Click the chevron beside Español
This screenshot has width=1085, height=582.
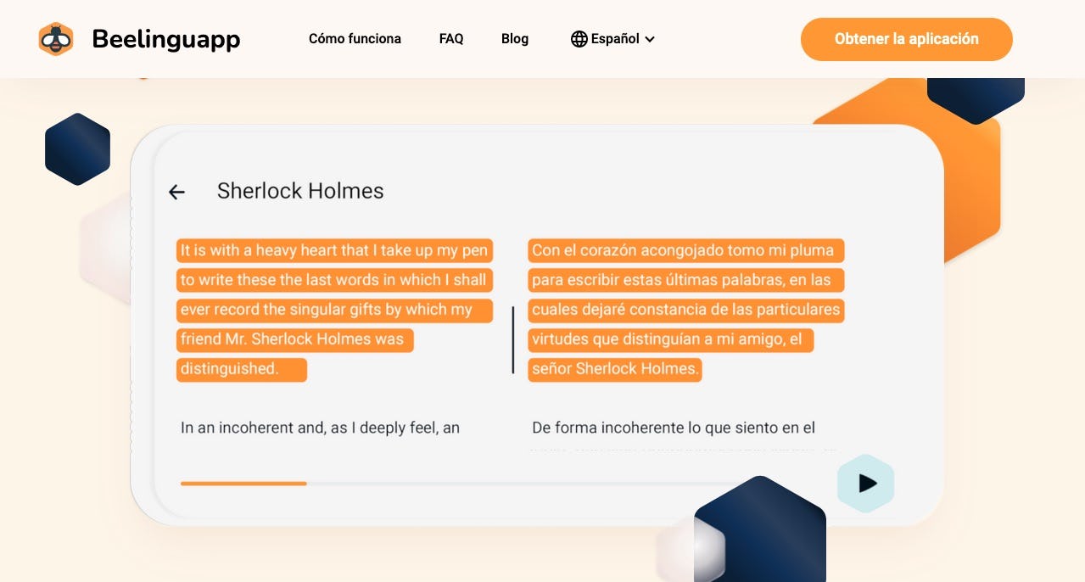tap(650, 39)
